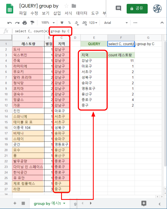Undo the last action
Image resolution: width=167 pixels, height=209 pixels.
pyautogui.click(x=9, y=23)
